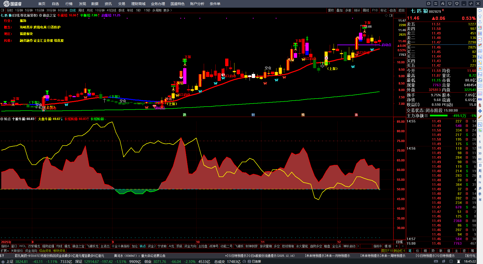Switch chart period to 日线
The width and height of the screenshot is (483, 264).
pyautogui.click(x=73, y=10)
